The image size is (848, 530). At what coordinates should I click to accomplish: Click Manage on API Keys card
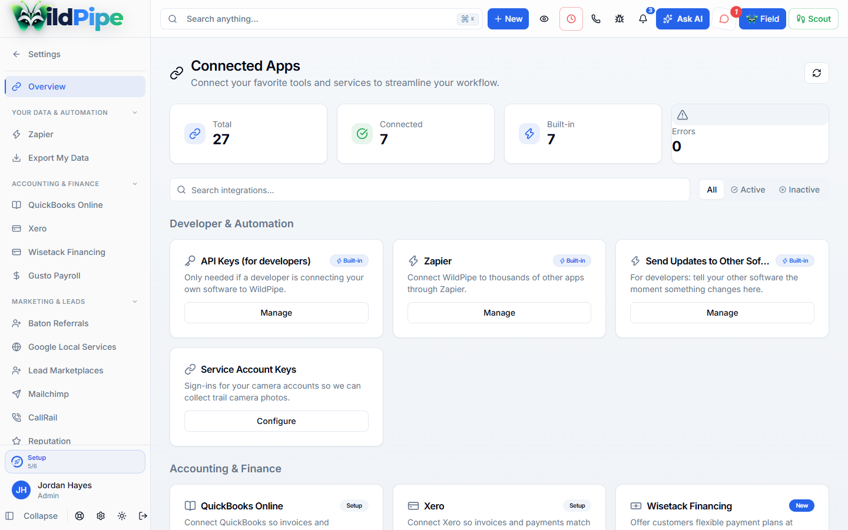pyautogui.click(x=276, y=313)
